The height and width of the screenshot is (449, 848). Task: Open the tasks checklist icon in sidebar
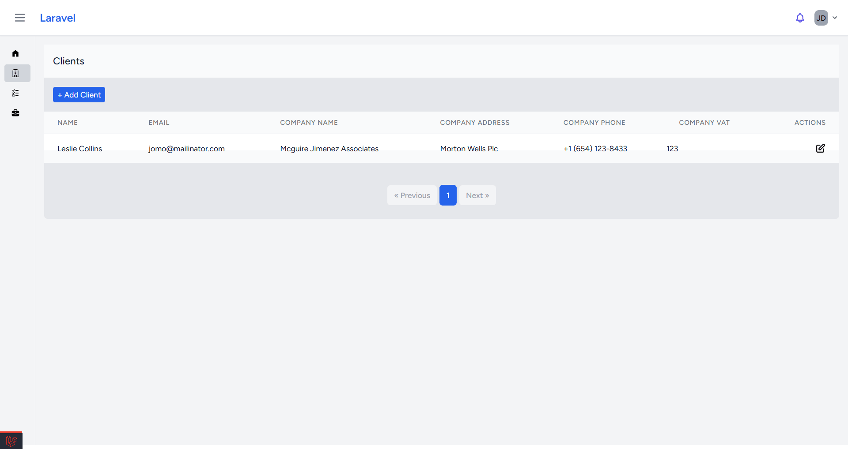[15, 93]
